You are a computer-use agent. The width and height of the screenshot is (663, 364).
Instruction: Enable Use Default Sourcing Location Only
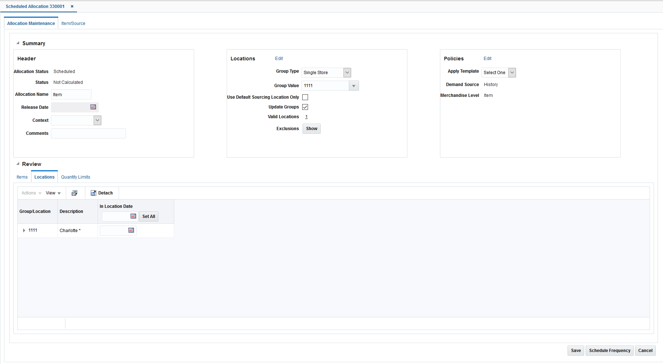[305, 97]
